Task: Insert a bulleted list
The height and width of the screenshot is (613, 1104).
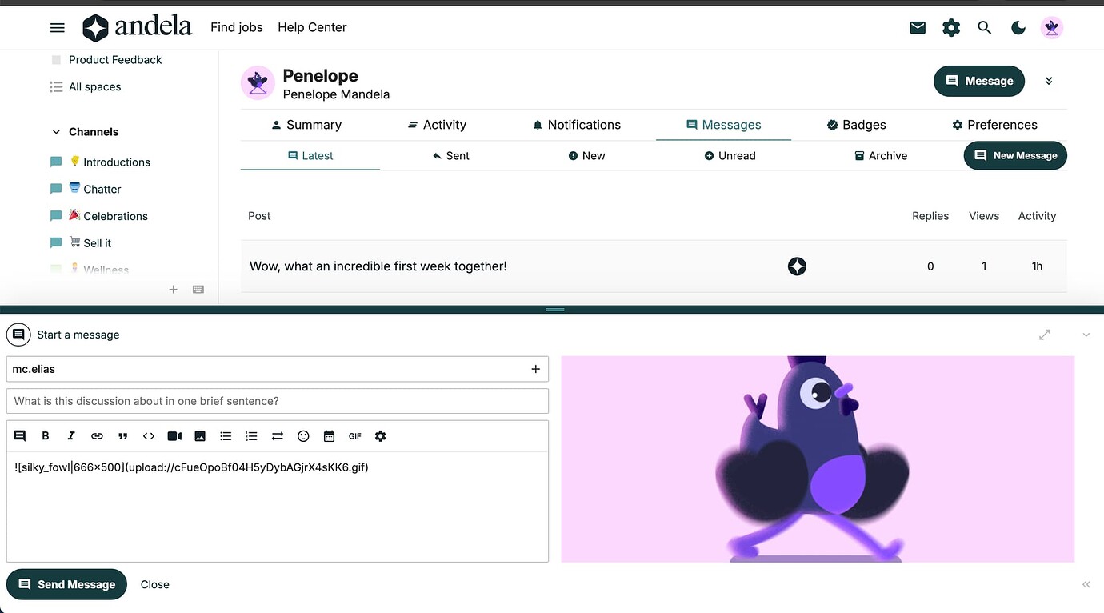Action: tap(226, 436)
